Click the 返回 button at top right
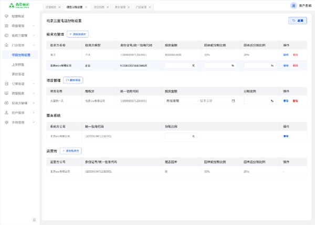Viewport: 315px width, 225px height. [x=298, y=21]
